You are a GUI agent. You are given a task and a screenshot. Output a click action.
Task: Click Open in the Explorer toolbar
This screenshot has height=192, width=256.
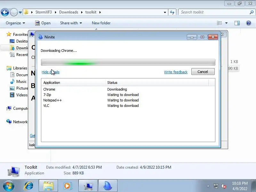tap(43, 23)
